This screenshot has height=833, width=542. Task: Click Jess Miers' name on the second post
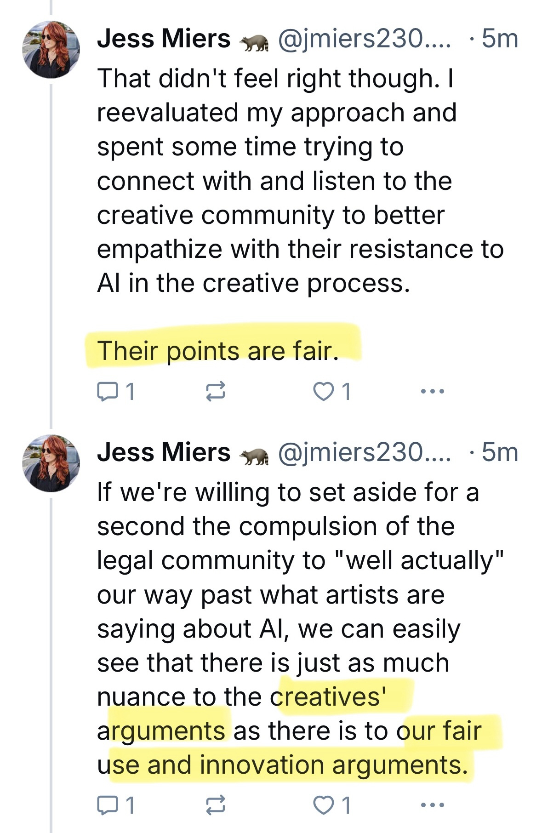164,452
